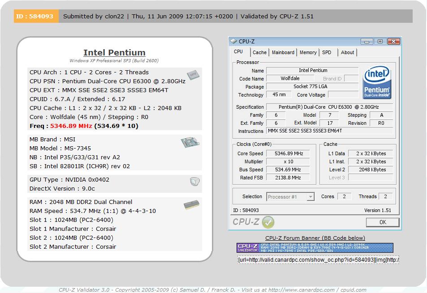
Task: Click the MB Model : MS-7345 line
Action: tap(60, 149)
